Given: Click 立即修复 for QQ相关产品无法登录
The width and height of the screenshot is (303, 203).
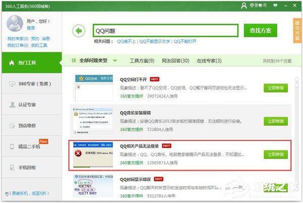Looking at the screenshot, I should coord(276,155).
